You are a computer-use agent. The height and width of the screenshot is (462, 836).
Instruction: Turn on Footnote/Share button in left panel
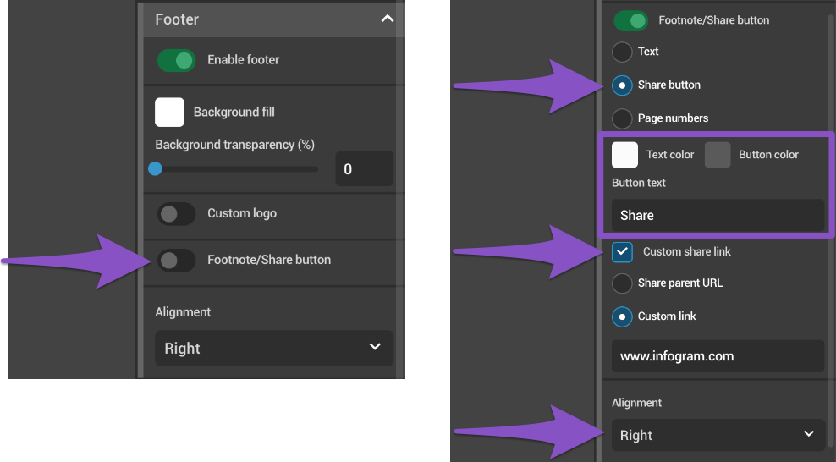coord(176,260)
